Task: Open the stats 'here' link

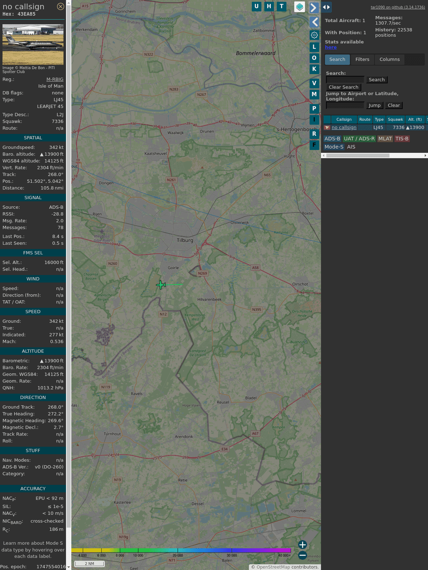Action: tap(331, 47)
